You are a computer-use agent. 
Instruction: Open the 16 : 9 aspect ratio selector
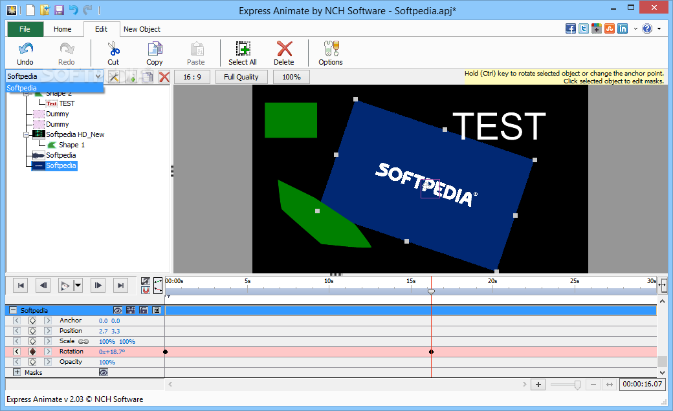pos(192,77)
